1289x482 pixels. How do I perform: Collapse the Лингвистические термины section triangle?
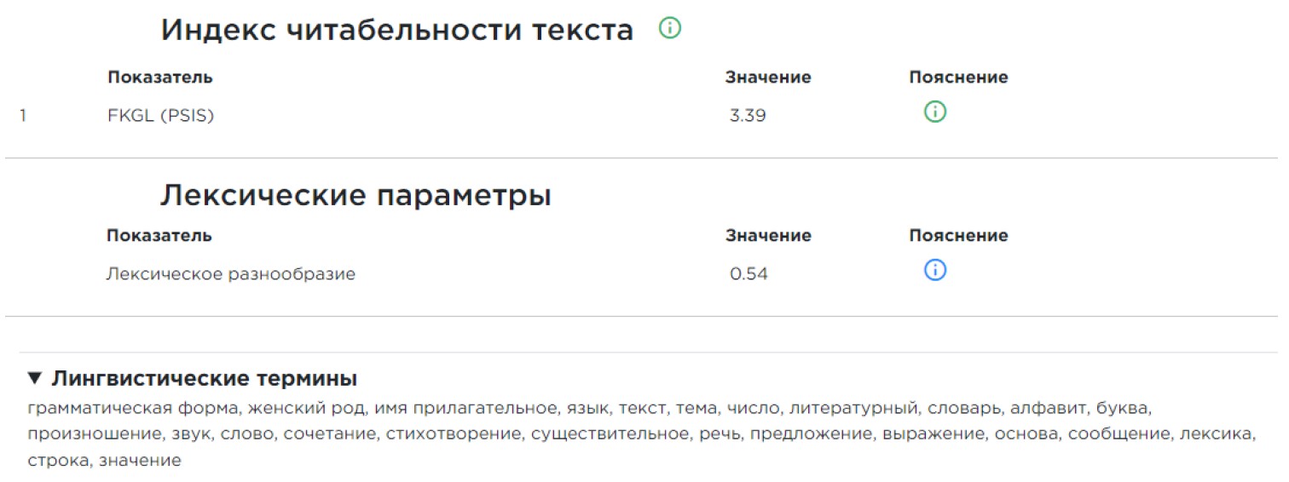click(x=34, y=378)
